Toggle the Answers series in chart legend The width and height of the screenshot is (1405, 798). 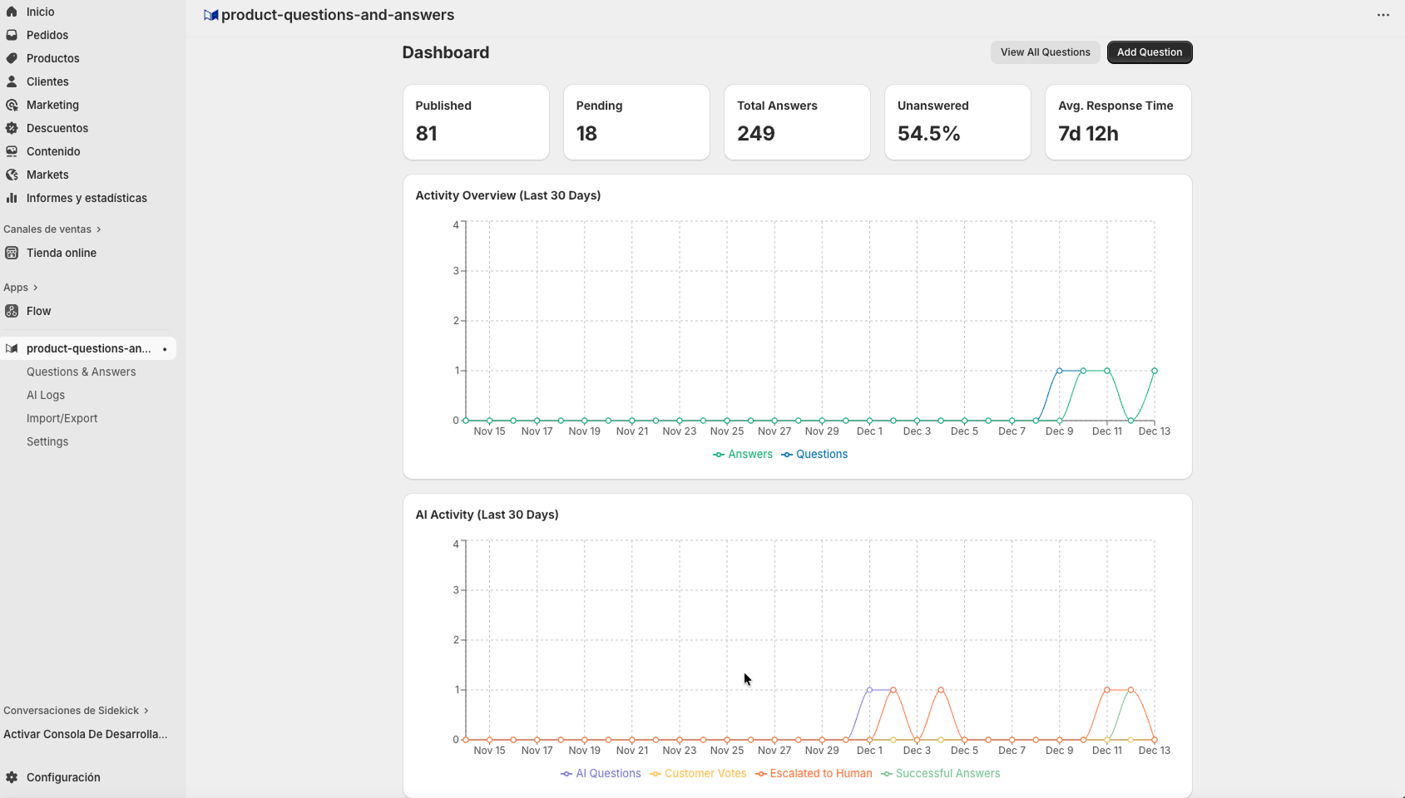[x=743, y=454]
